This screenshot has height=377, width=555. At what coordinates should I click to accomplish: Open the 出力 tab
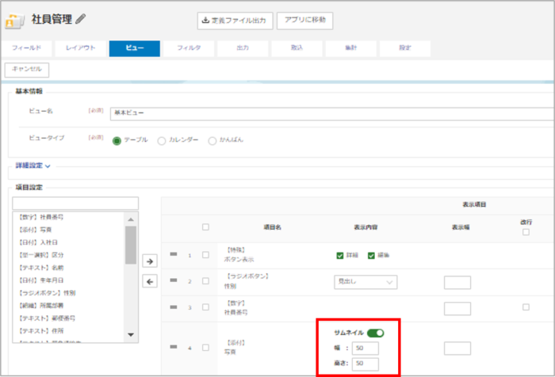tap(243, 48)
